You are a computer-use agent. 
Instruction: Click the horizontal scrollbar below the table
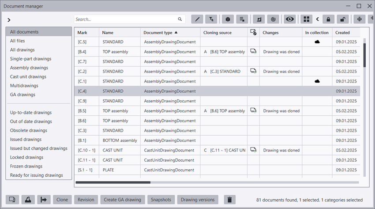point(113,182)
